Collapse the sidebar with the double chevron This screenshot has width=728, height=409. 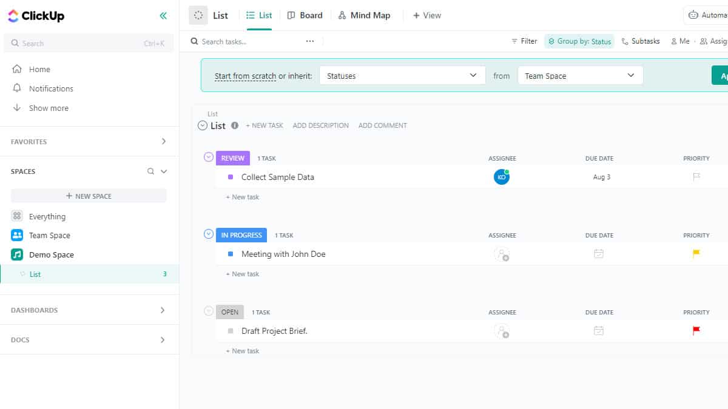pyautogui.click(x=163, y=16)
